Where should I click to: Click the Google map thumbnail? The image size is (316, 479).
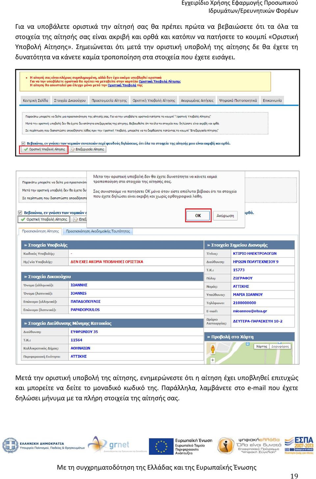coord(249,353)
